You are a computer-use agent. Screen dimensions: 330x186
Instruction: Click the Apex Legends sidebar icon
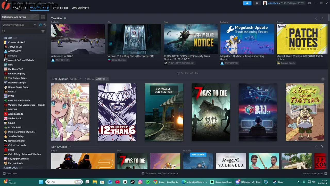tap(6, 114)
